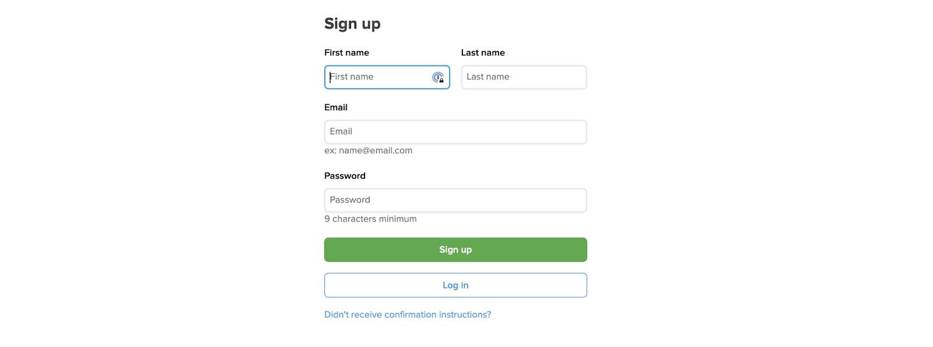Open "Didn't receive confirmation instructions?" link
The width and height of the screenshot is (933, 347).
408,314
